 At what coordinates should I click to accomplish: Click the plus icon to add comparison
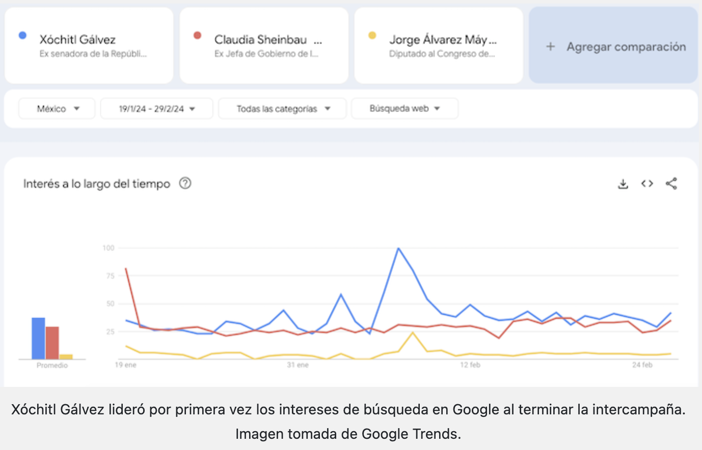point(550,47)
